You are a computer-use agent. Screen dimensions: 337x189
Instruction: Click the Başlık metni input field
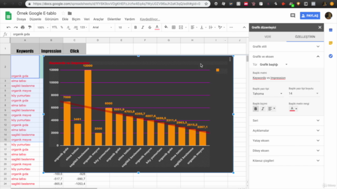(x=286, y=78)
